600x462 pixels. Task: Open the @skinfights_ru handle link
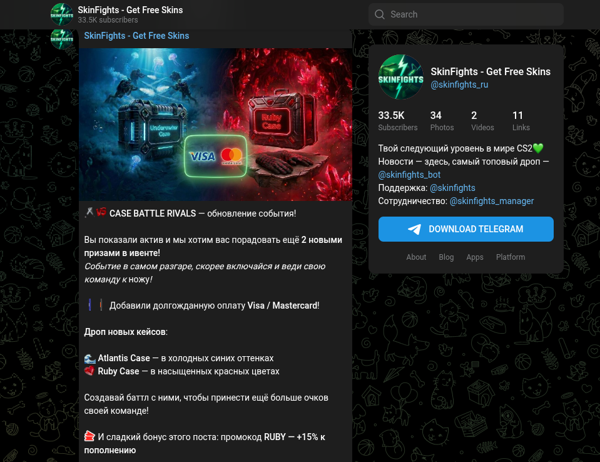(459, 85)
